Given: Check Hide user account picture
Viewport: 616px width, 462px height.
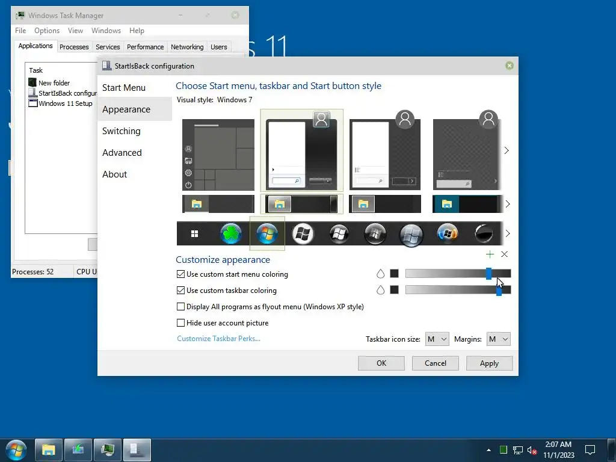Looking at the screenshot, I should point(180,323).
